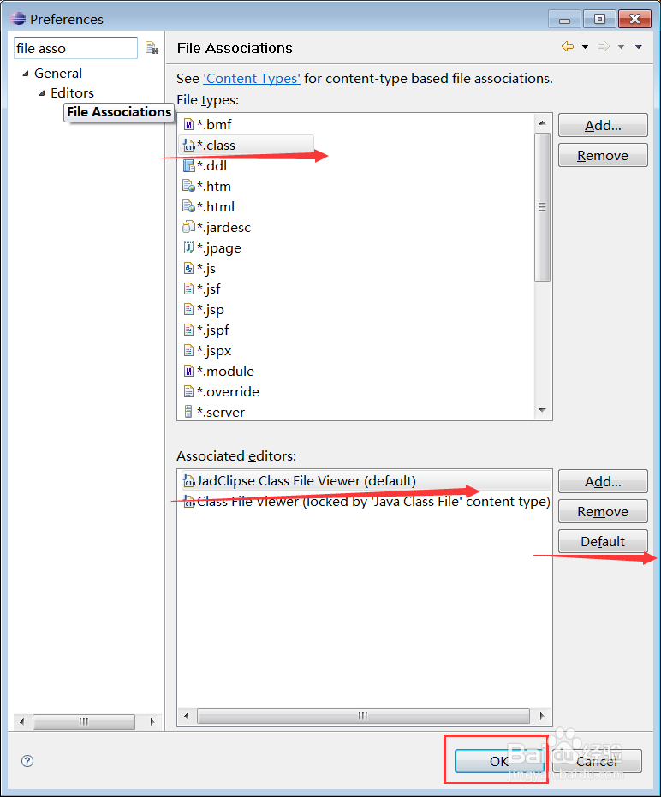Click the clear filter text icon
Viewport: 661px width, 797px height.
[152, 48]
